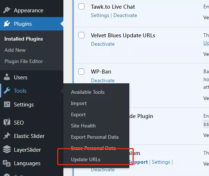Click the Plugins plug icon
The width and height of the screenshot is (209, 176).
tap(7, 24)
